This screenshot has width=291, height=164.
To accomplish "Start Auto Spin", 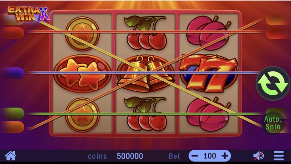I will (273, 123).
